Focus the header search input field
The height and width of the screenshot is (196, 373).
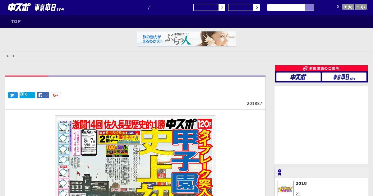(286, 7)
